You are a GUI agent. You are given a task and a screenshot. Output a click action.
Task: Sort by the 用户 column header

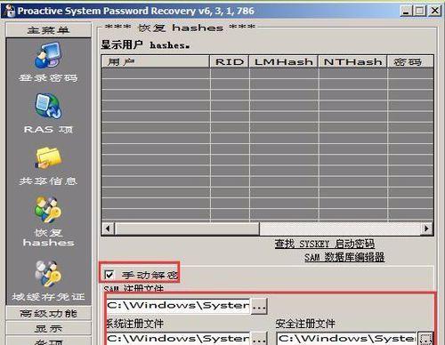[x=155, y=61]
